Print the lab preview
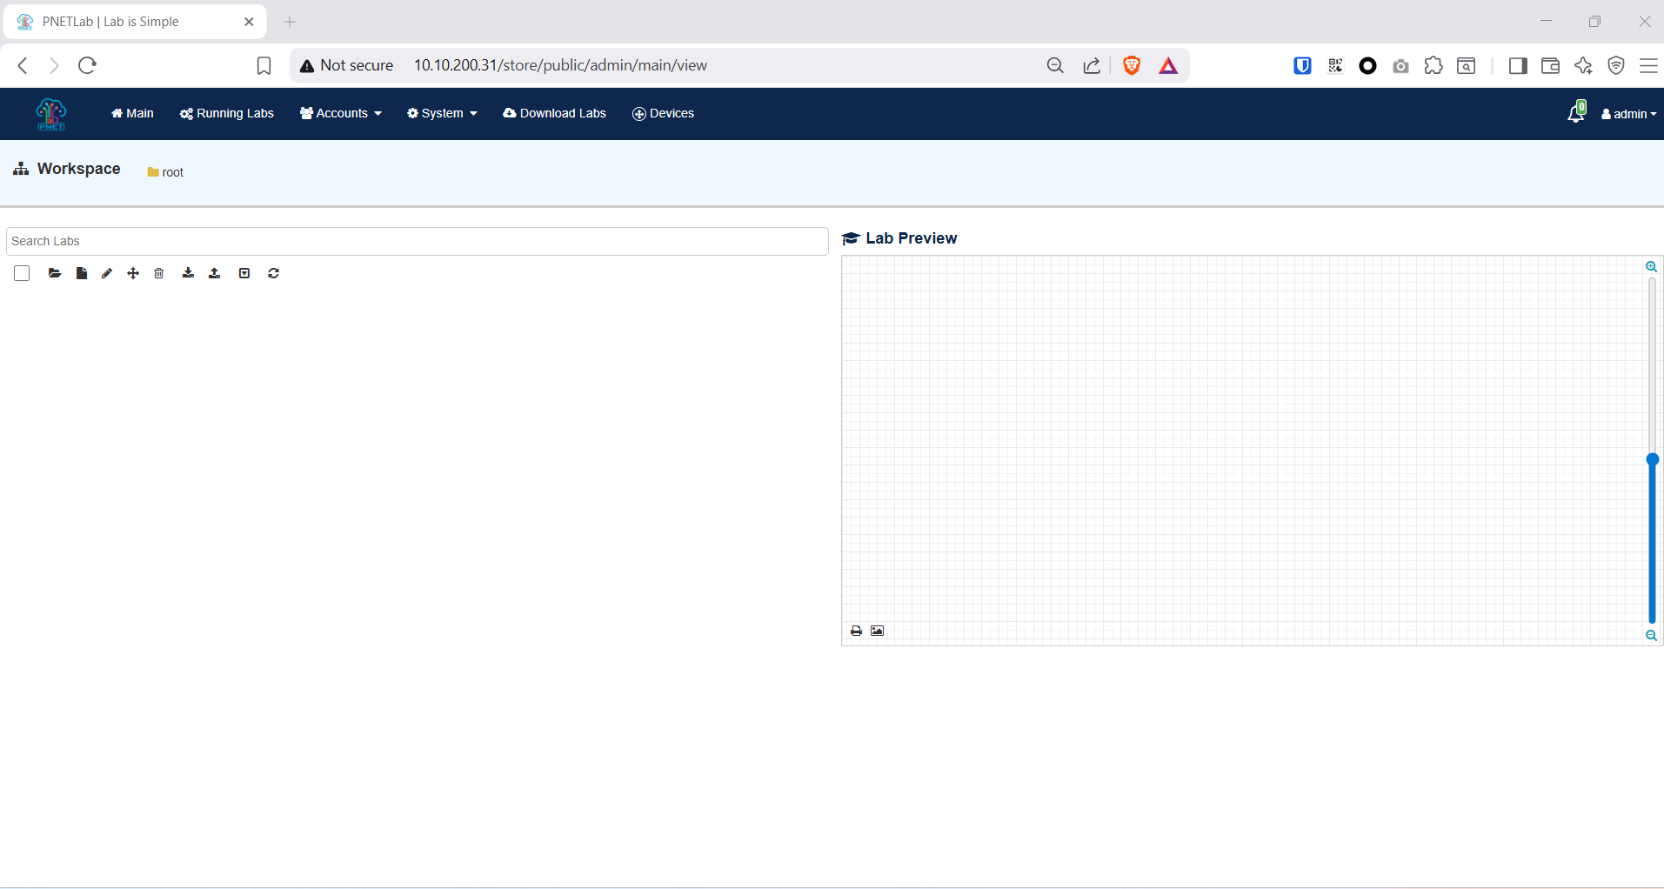1664x889 pixels. pyautogui.click(x=856, y=631)
